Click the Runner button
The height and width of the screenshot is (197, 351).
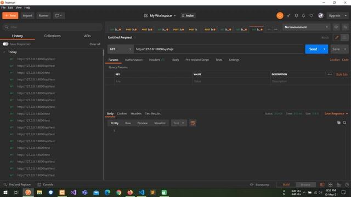43,16
